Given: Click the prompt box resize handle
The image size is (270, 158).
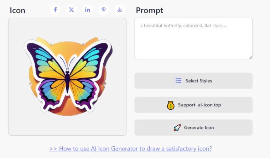Looking at the screenshot, I should (250, 57).
